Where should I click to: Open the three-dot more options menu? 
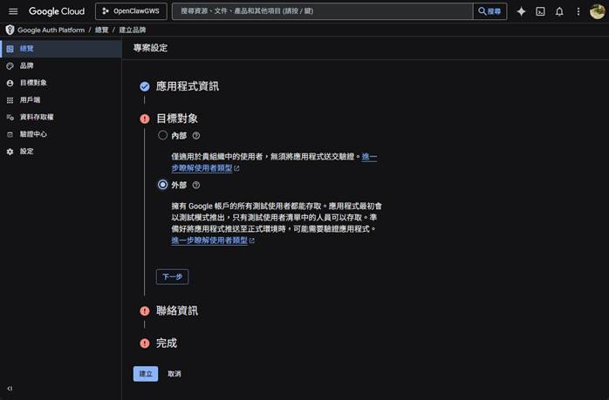pyautogui.click(x=578, y=11)
